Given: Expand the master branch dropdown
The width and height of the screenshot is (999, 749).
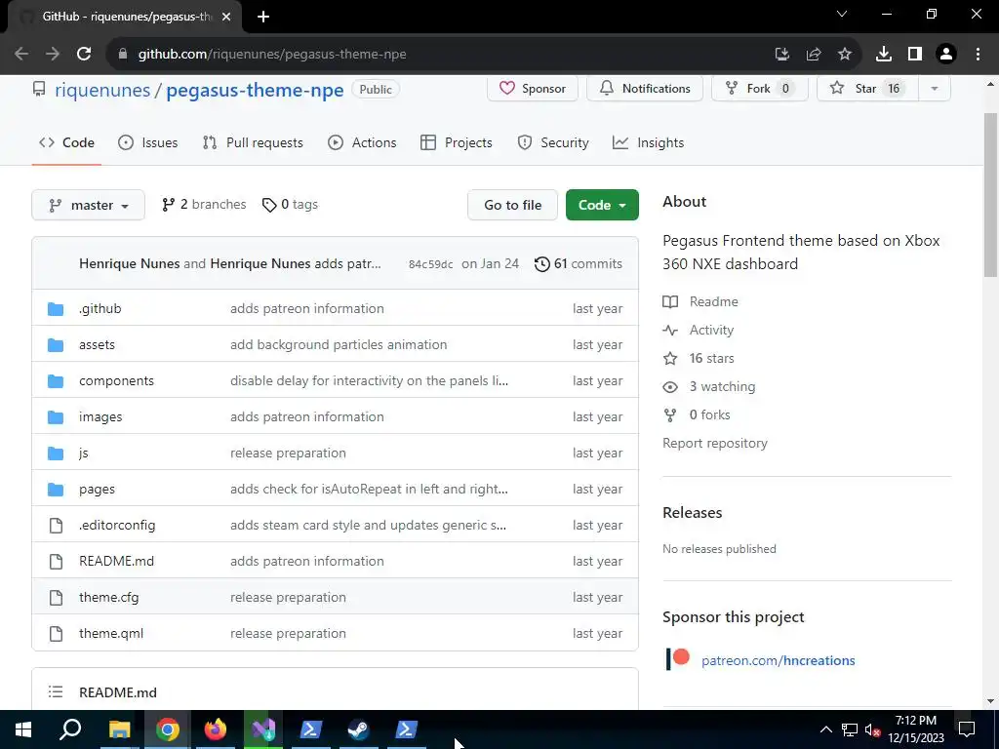Looking at the screenshot, I should point(88,205).
